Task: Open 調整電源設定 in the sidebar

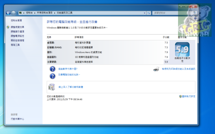Action: (x=17, y=36)
